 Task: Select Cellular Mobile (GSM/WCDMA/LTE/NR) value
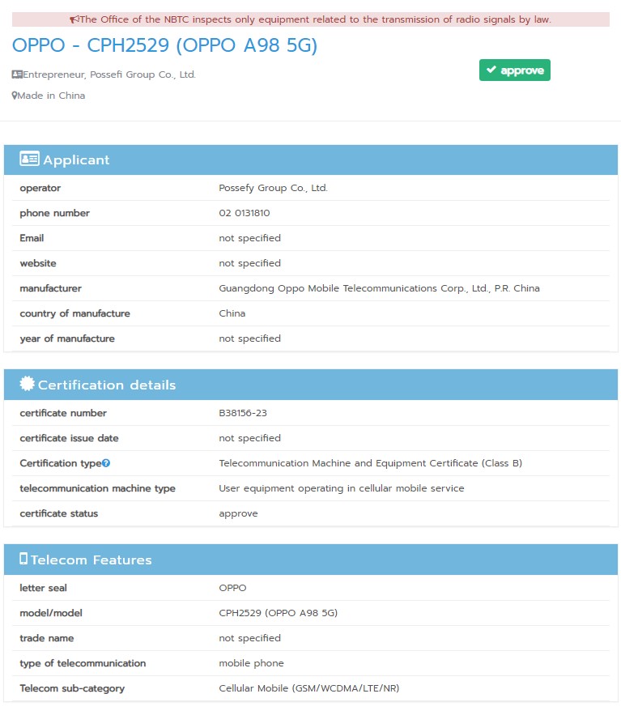(x=309, y=688)
